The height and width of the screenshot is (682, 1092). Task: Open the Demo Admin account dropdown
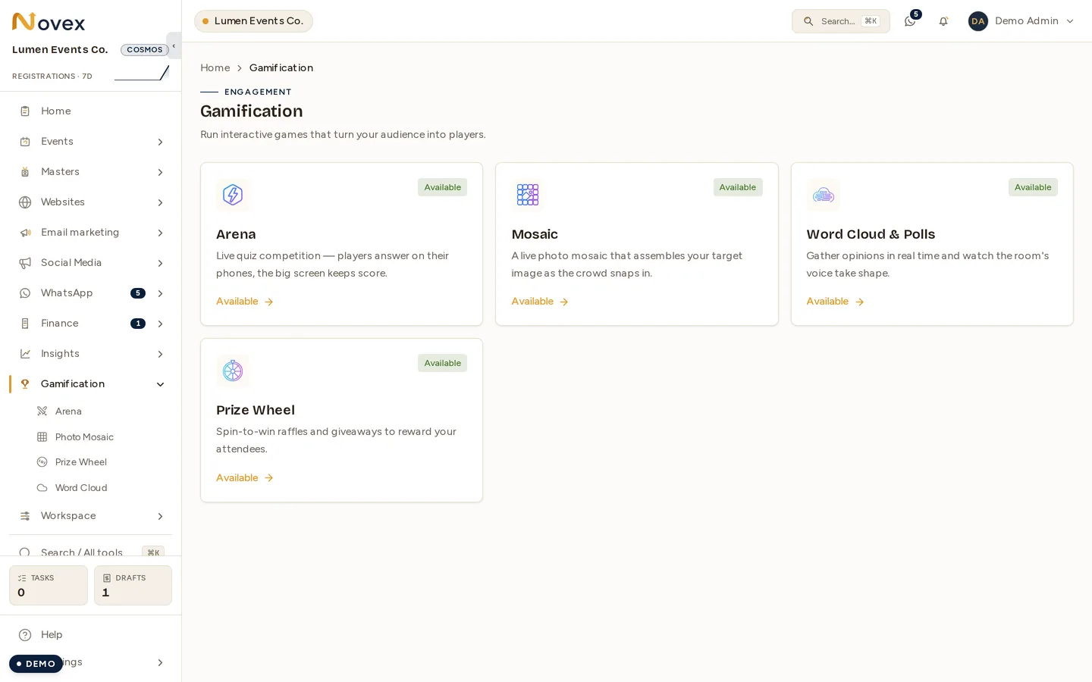(1022, 21)
